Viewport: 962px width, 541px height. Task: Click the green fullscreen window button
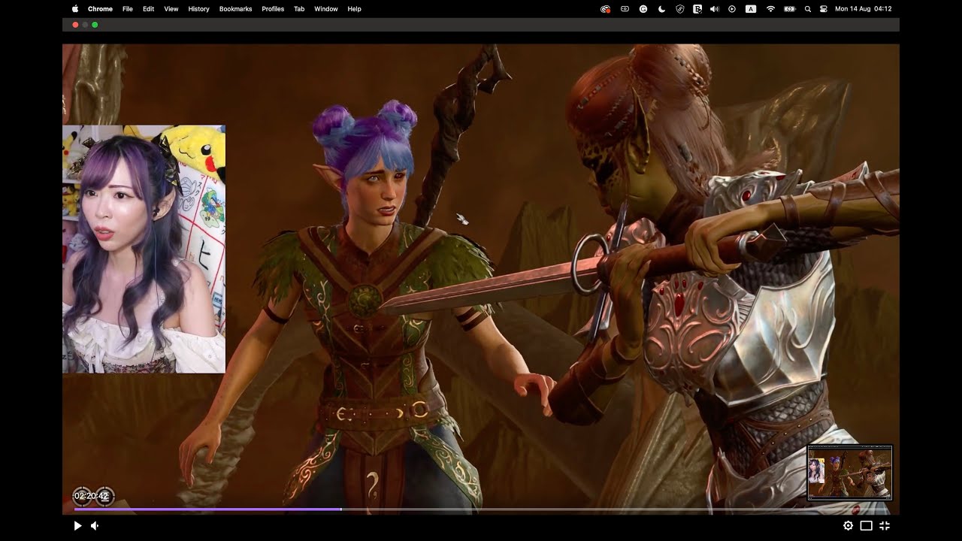(95, 25)
